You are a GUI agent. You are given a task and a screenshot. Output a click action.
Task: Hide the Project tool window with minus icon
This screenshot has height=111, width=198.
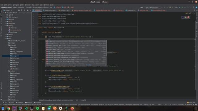tap(30, 10)
